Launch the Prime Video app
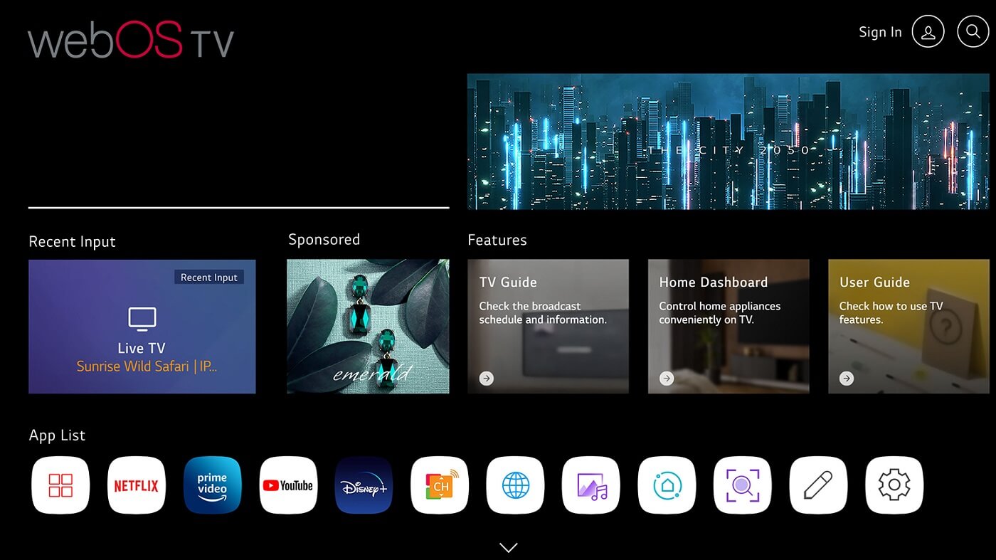This screenshot has height=560, width=996. [212, 485]
